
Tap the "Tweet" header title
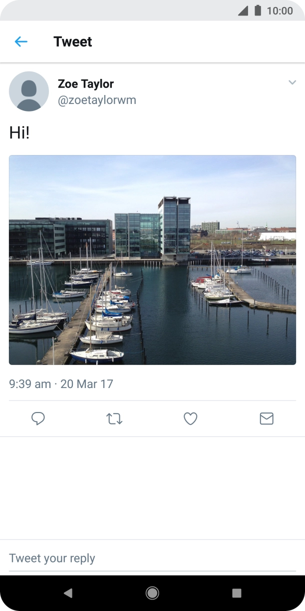point(73,41)
